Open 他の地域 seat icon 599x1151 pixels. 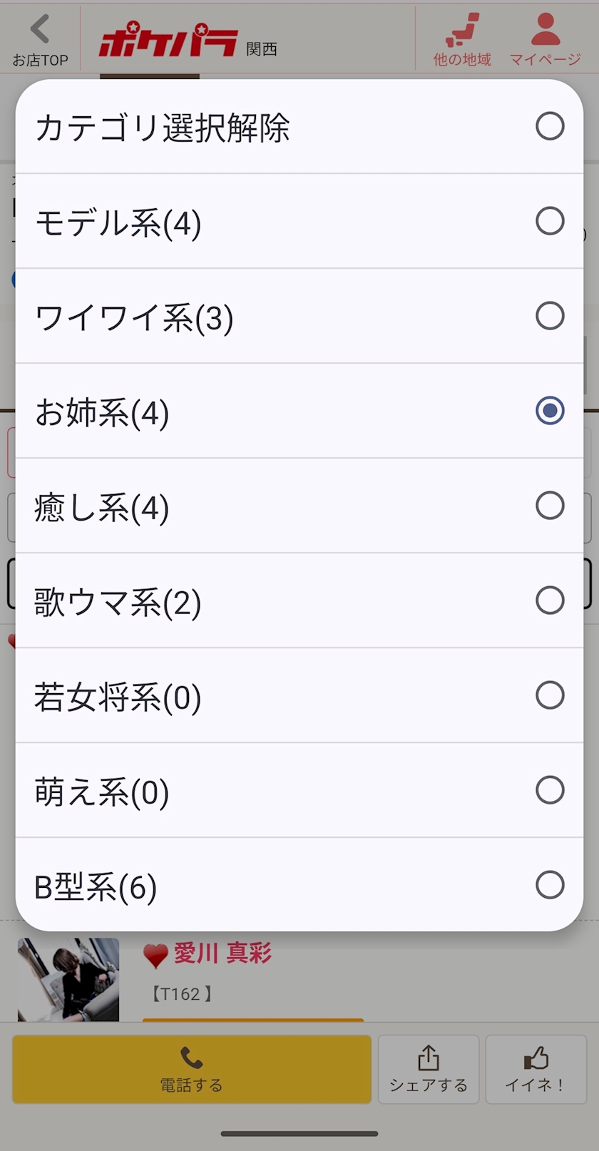tap(462, 30)
